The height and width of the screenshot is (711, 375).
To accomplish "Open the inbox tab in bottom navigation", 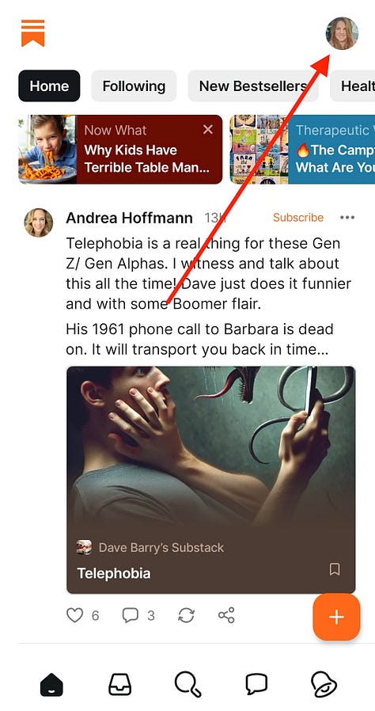I will pyautogui.click(x=120, y=684).
